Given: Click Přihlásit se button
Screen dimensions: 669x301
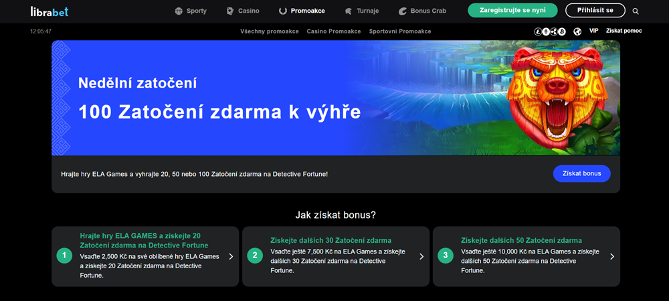Looking at the screenshot, I should [595, 10].
